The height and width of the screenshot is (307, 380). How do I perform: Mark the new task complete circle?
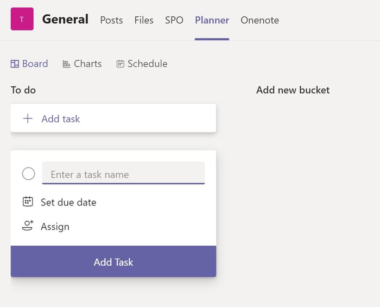pyautogui.click(x=28, y=174)
